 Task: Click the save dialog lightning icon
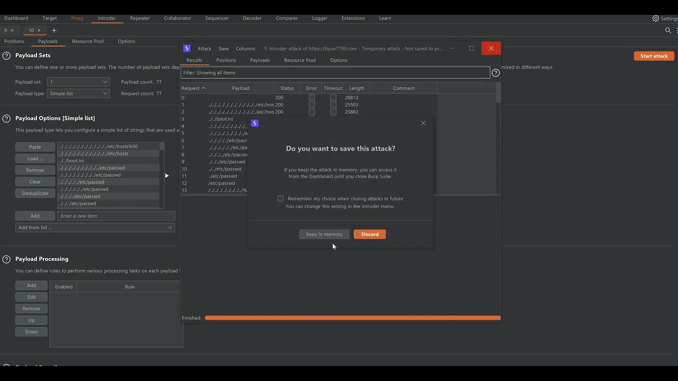255,123
